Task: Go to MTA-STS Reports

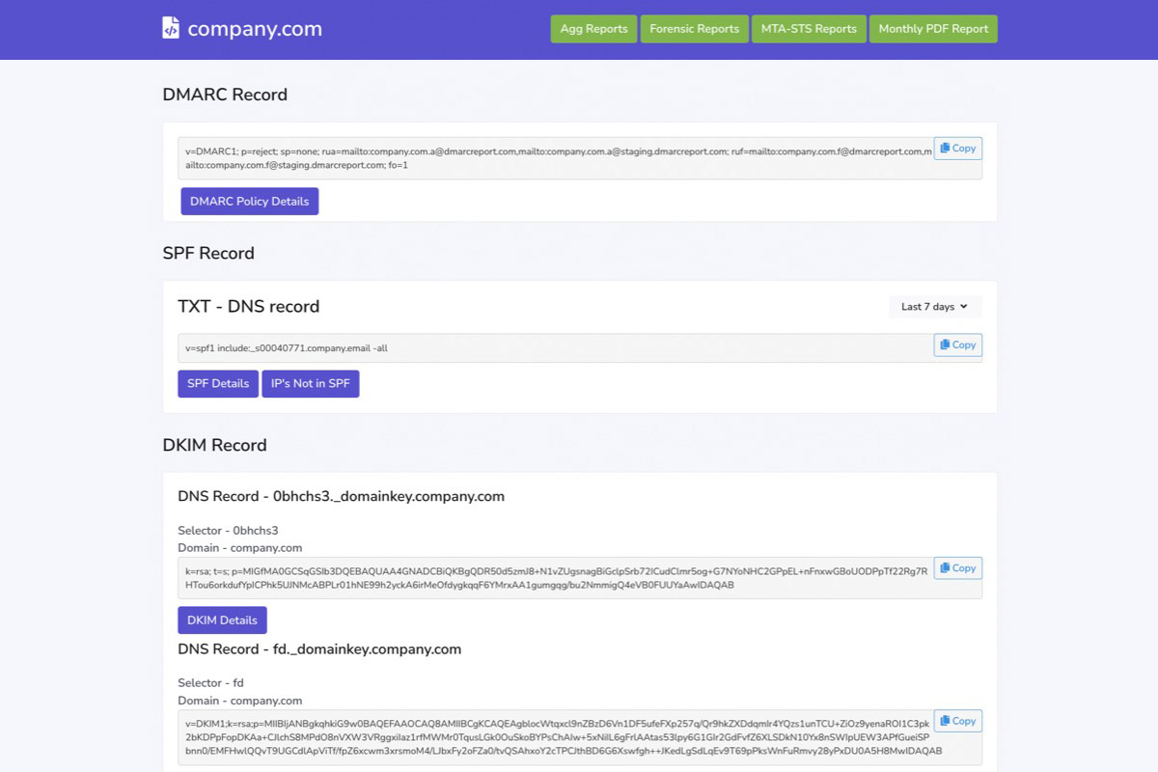Action: tap(810, 28)
